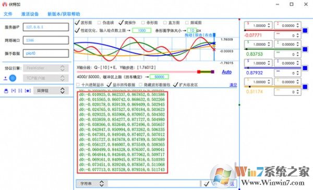The width and height of the screenshot is (313, 190).
Task: Click the blue channel slider track
Action: coord(273,68)
